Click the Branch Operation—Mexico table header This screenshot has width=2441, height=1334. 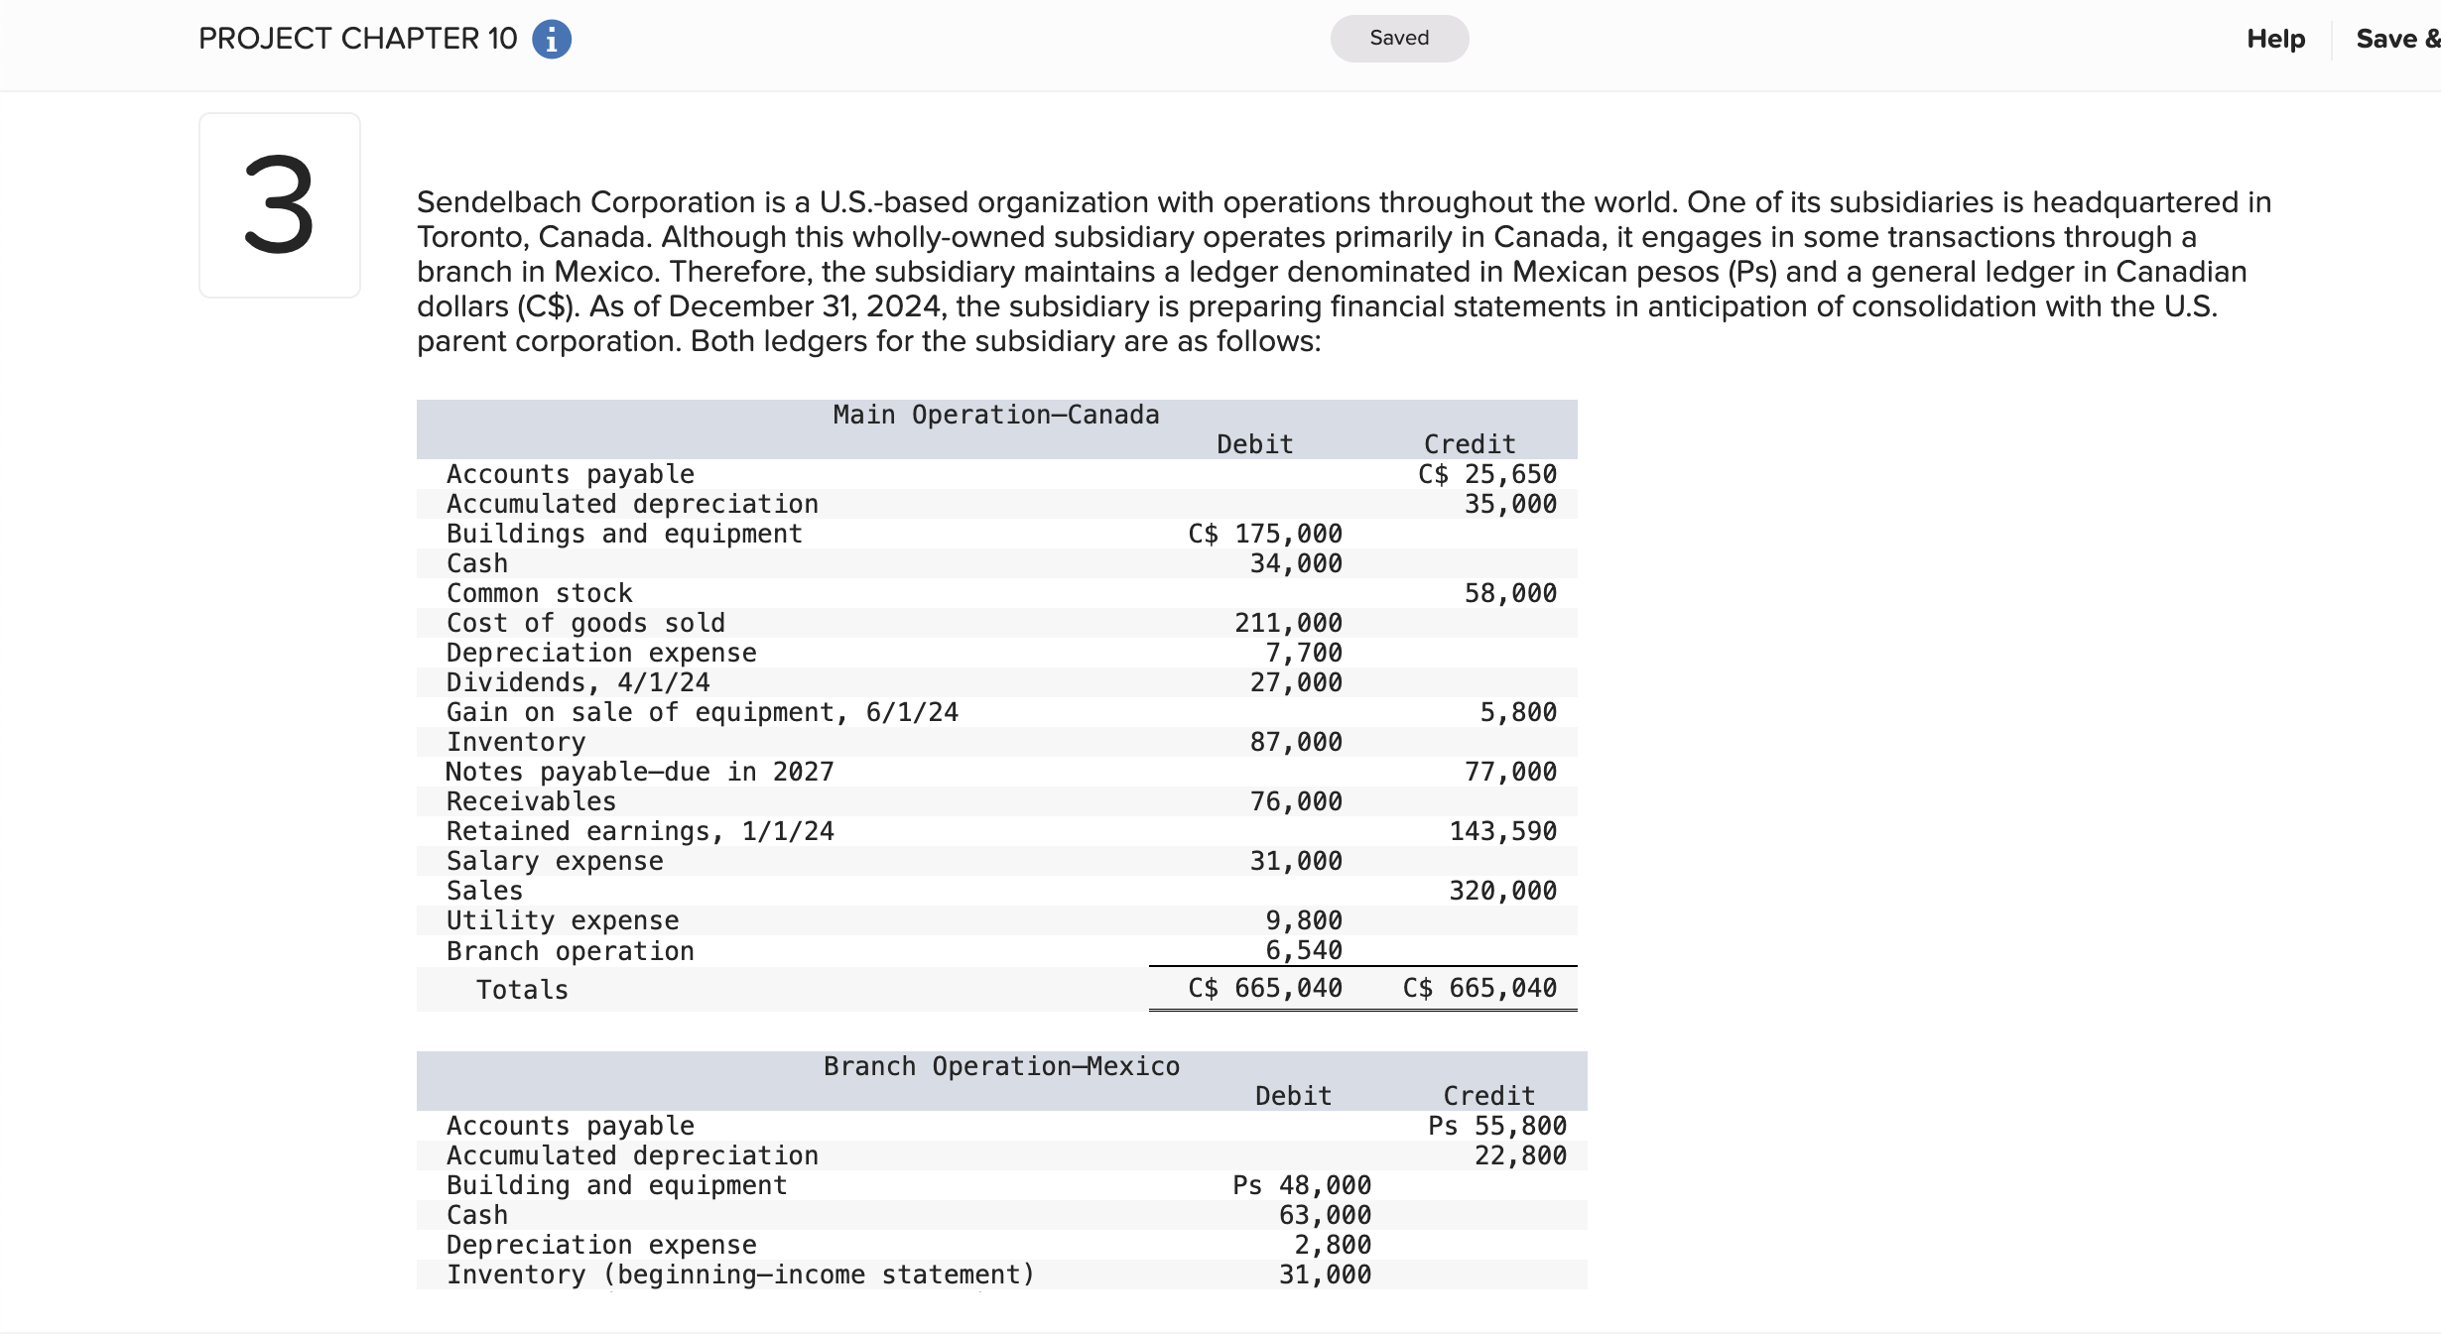[x=1000, y=1066]
